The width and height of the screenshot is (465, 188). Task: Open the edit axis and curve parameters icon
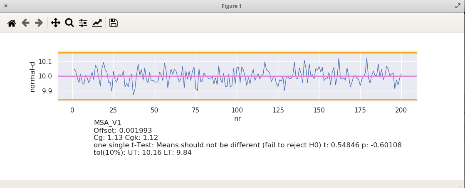[x=97, y=23]
